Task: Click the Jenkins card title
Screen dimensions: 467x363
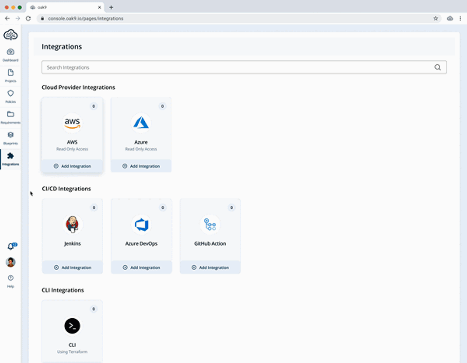Action: tap(72, 243)
